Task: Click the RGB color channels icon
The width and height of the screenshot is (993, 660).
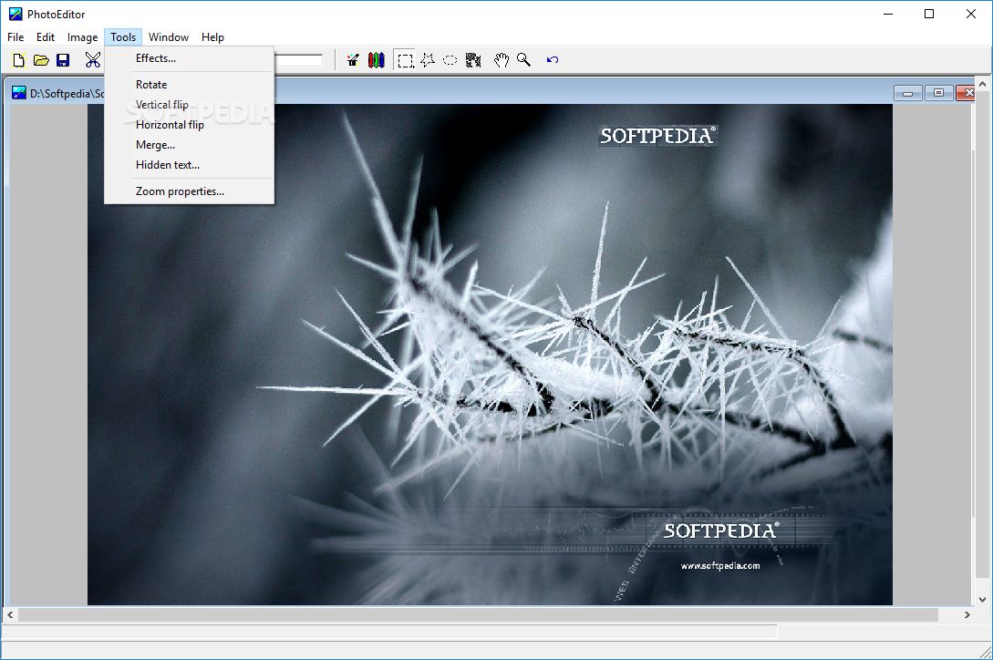Action: pyautogui.click(x=377, y=60)
